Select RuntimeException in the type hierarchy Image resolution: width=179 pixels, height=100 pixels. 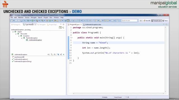32,38
